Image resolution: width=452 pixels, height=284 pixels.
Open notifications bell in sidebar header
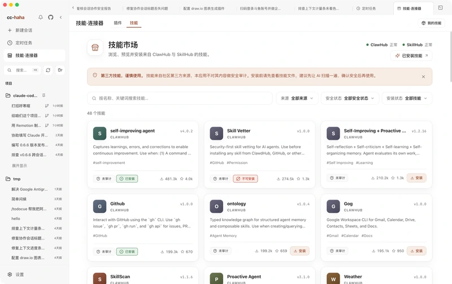click(x=41, y=18)
